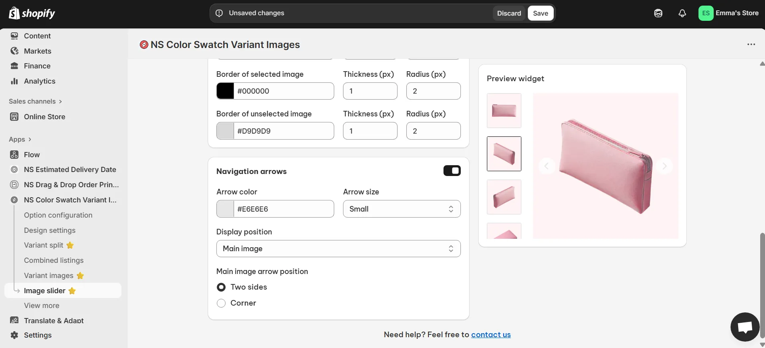Select the Corner arrow position radio

click(x=221, y=303)
